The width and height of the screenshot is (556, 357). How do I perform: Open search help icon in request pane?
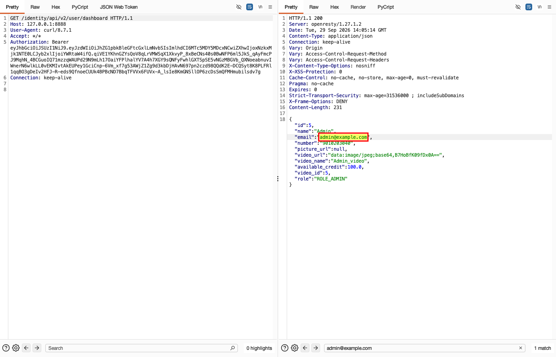pyautogui.click(x=6, y=348)
